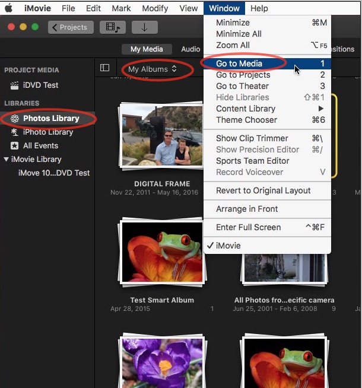This screenshot has width=362, height=388.
Task: Click the DIGITAL FRAME album title
Action: (162, 184)
